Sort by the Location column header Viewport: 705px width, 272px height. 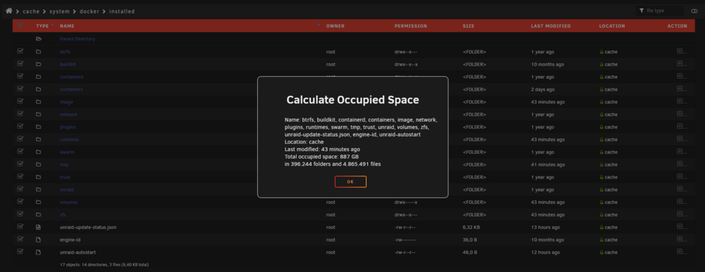[612, 26]
